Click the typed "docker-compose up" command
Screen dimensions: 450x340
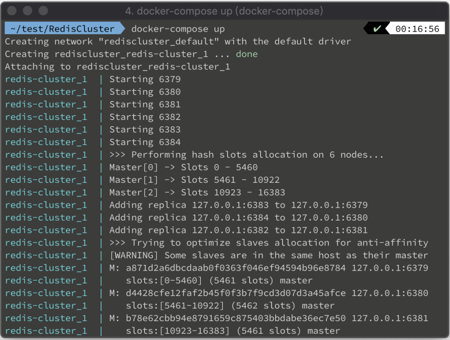pos(178,29)
